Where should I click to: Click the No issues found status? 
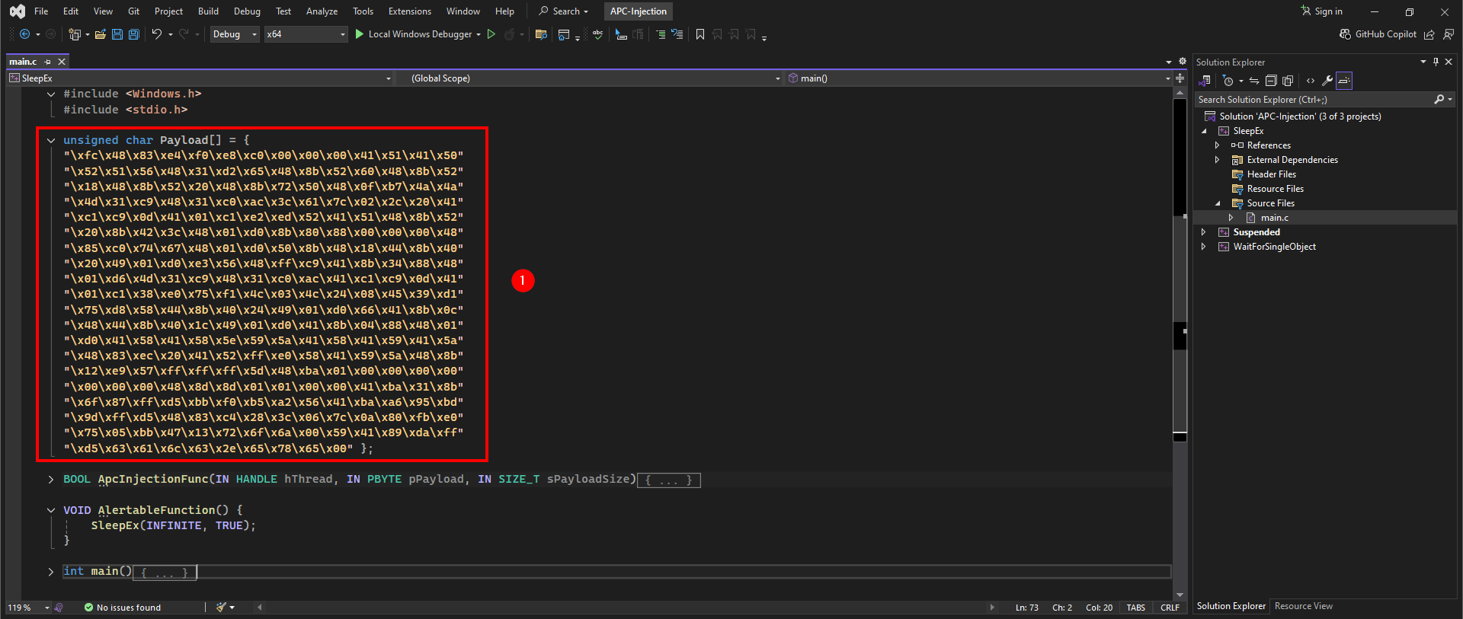pyautogui.click(x=123, y=608)
